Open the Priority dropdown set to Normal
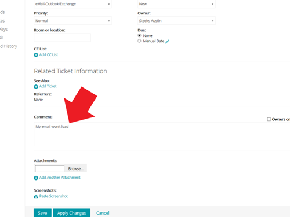Viewport: 290px width, 217px height. (x=72, y=21)
